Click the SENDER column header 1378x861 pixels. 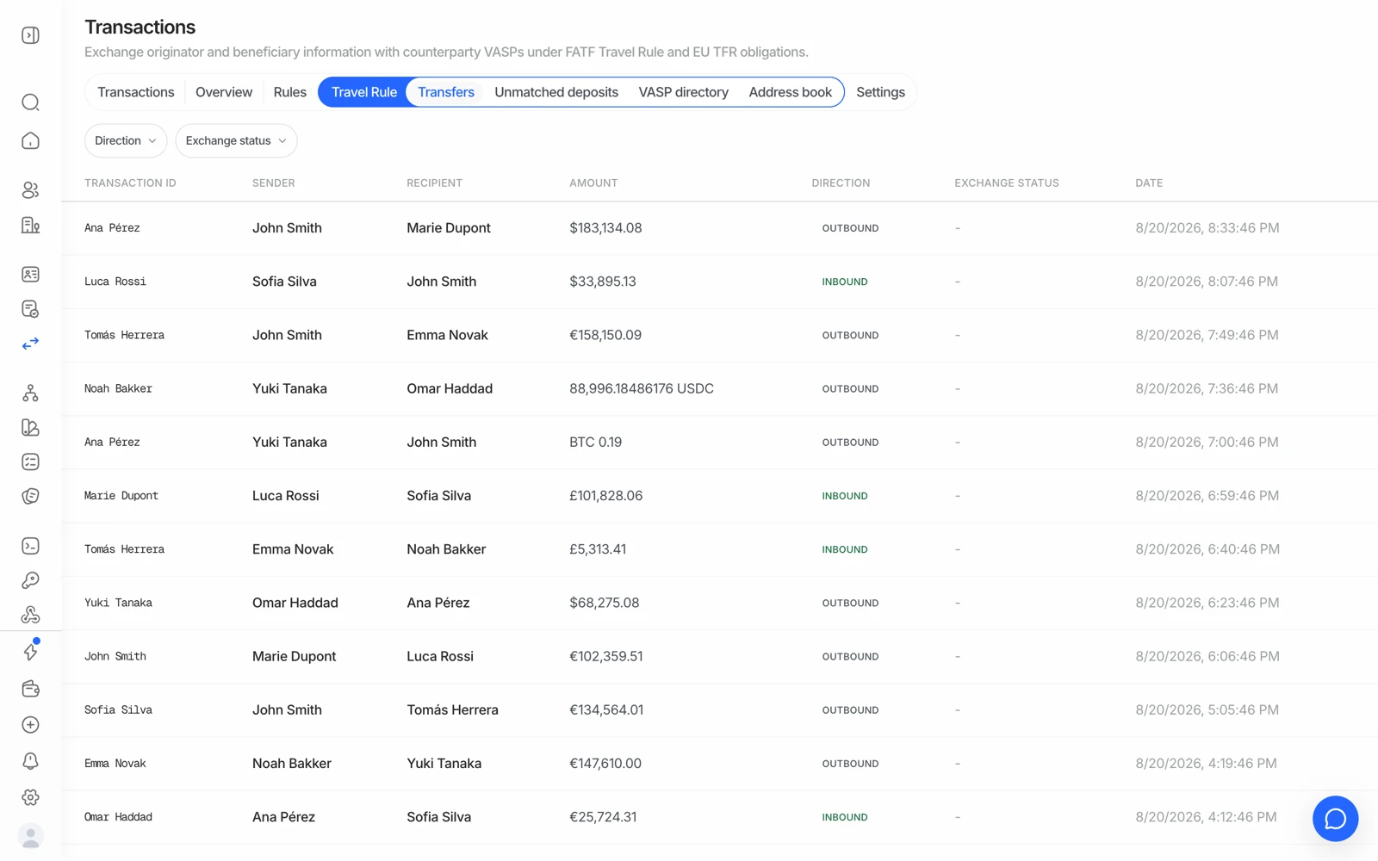(274, 183)
